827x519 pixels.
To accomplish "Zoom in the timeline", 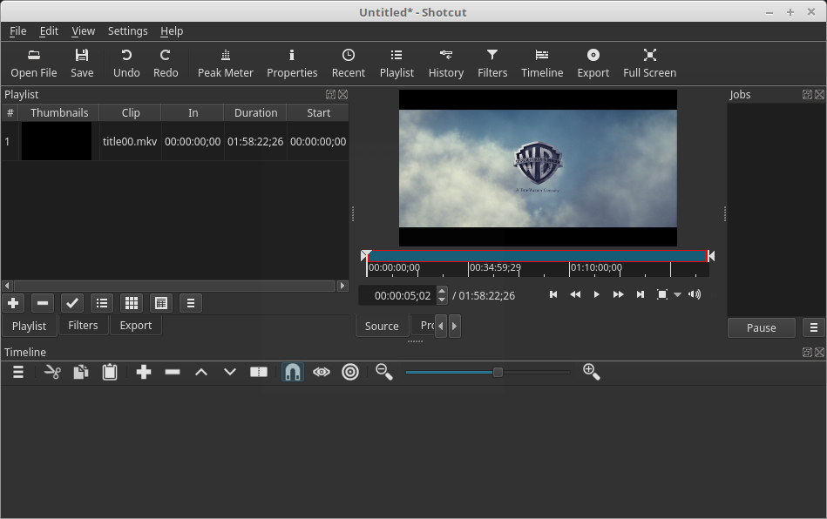I will (591, 372).
